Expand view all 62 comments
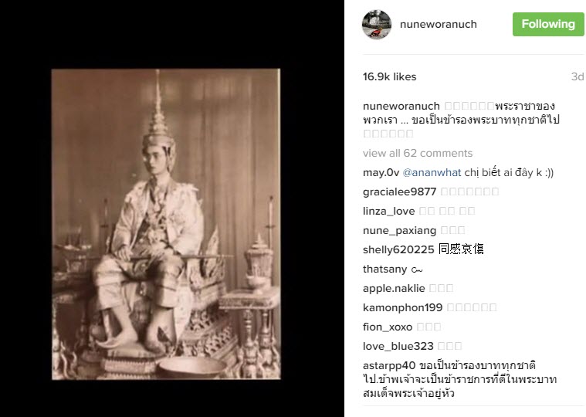 [x=418, y=153]
